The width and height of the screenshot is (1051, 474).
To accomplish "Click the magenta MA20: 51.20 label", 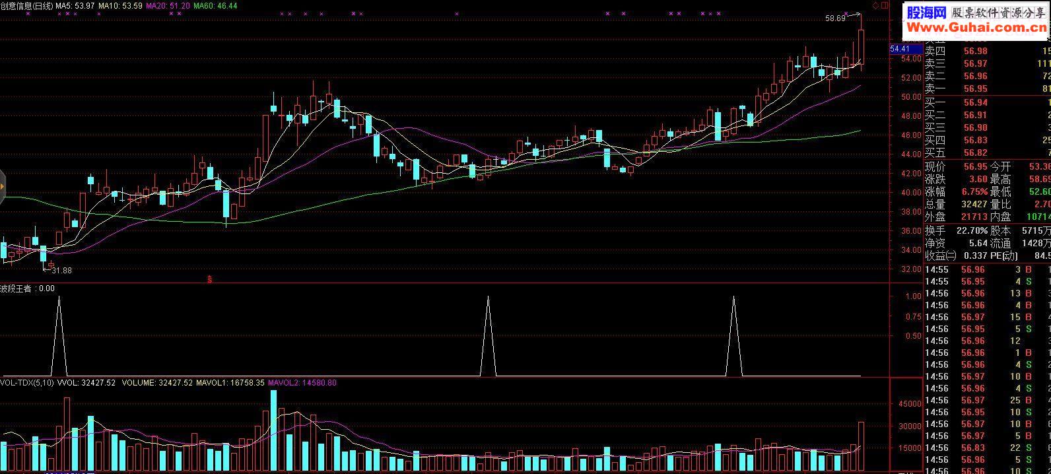I will pos(168,5).
